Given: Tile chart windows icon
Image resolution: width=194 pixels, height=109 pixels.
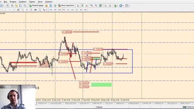Looking at the screenshot, I should point(100,5).
